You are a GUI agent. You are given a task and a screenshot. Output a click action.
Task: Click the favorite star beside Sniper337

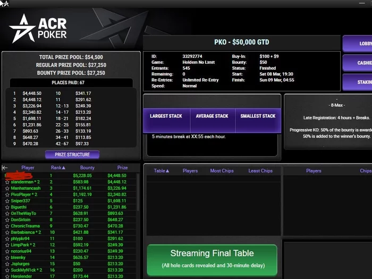click(x=7, y=201)
